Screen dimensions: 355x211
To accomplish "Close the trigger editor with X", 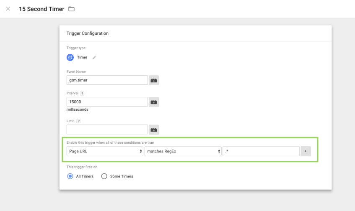I will (x=8, y=9).
